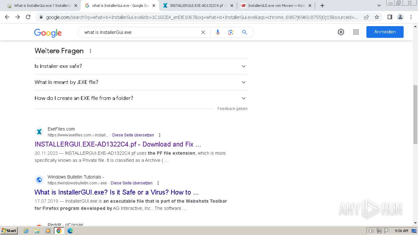Click the Anmelden sign-in button

tap(385, 32)
